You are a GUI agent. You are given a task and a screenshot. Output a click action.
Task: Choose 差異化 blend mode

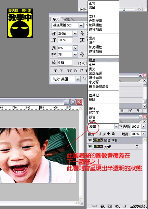point(94,95)
